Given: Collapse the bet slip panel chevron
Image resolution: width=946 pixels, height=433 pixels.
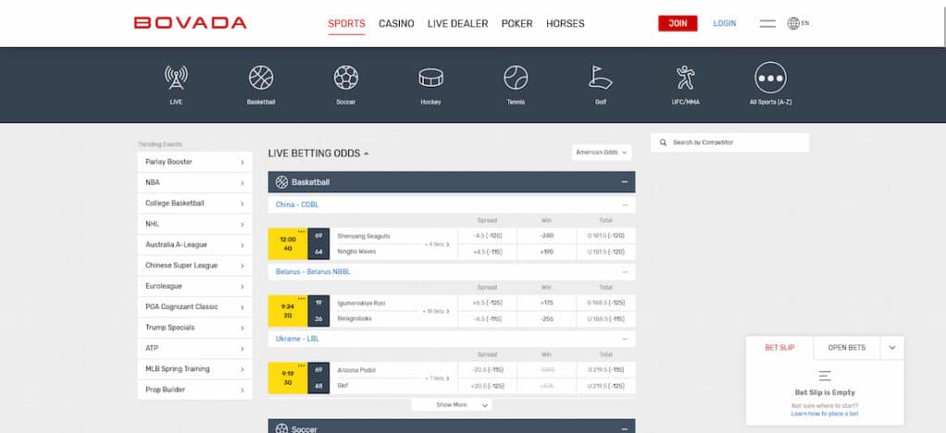Looking at the screenshot, I should click(892, 348).
